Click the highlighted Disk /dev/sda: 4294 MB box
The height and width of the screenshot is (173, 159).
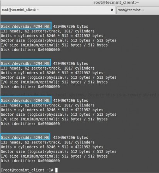26,25
